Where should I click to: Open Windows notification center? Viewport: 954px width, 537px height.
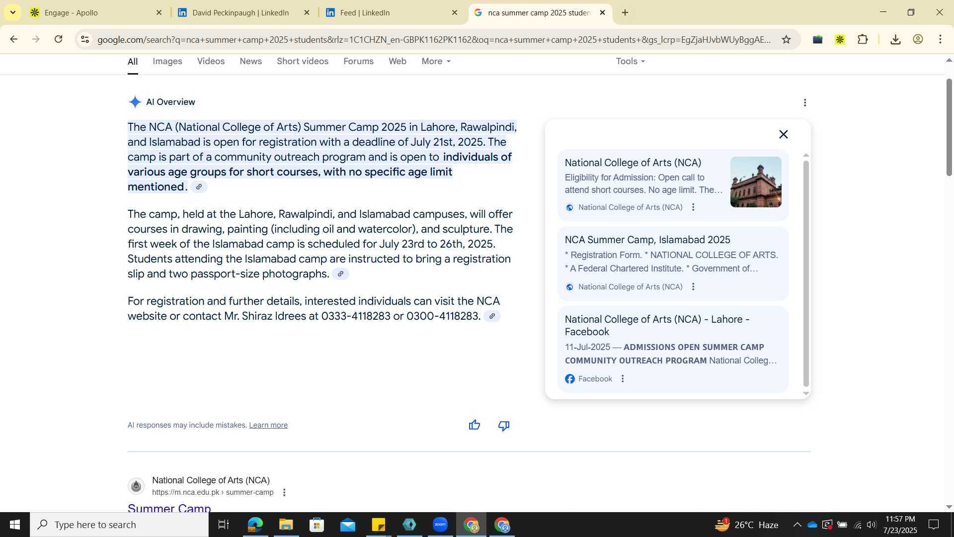click(934, 525)
